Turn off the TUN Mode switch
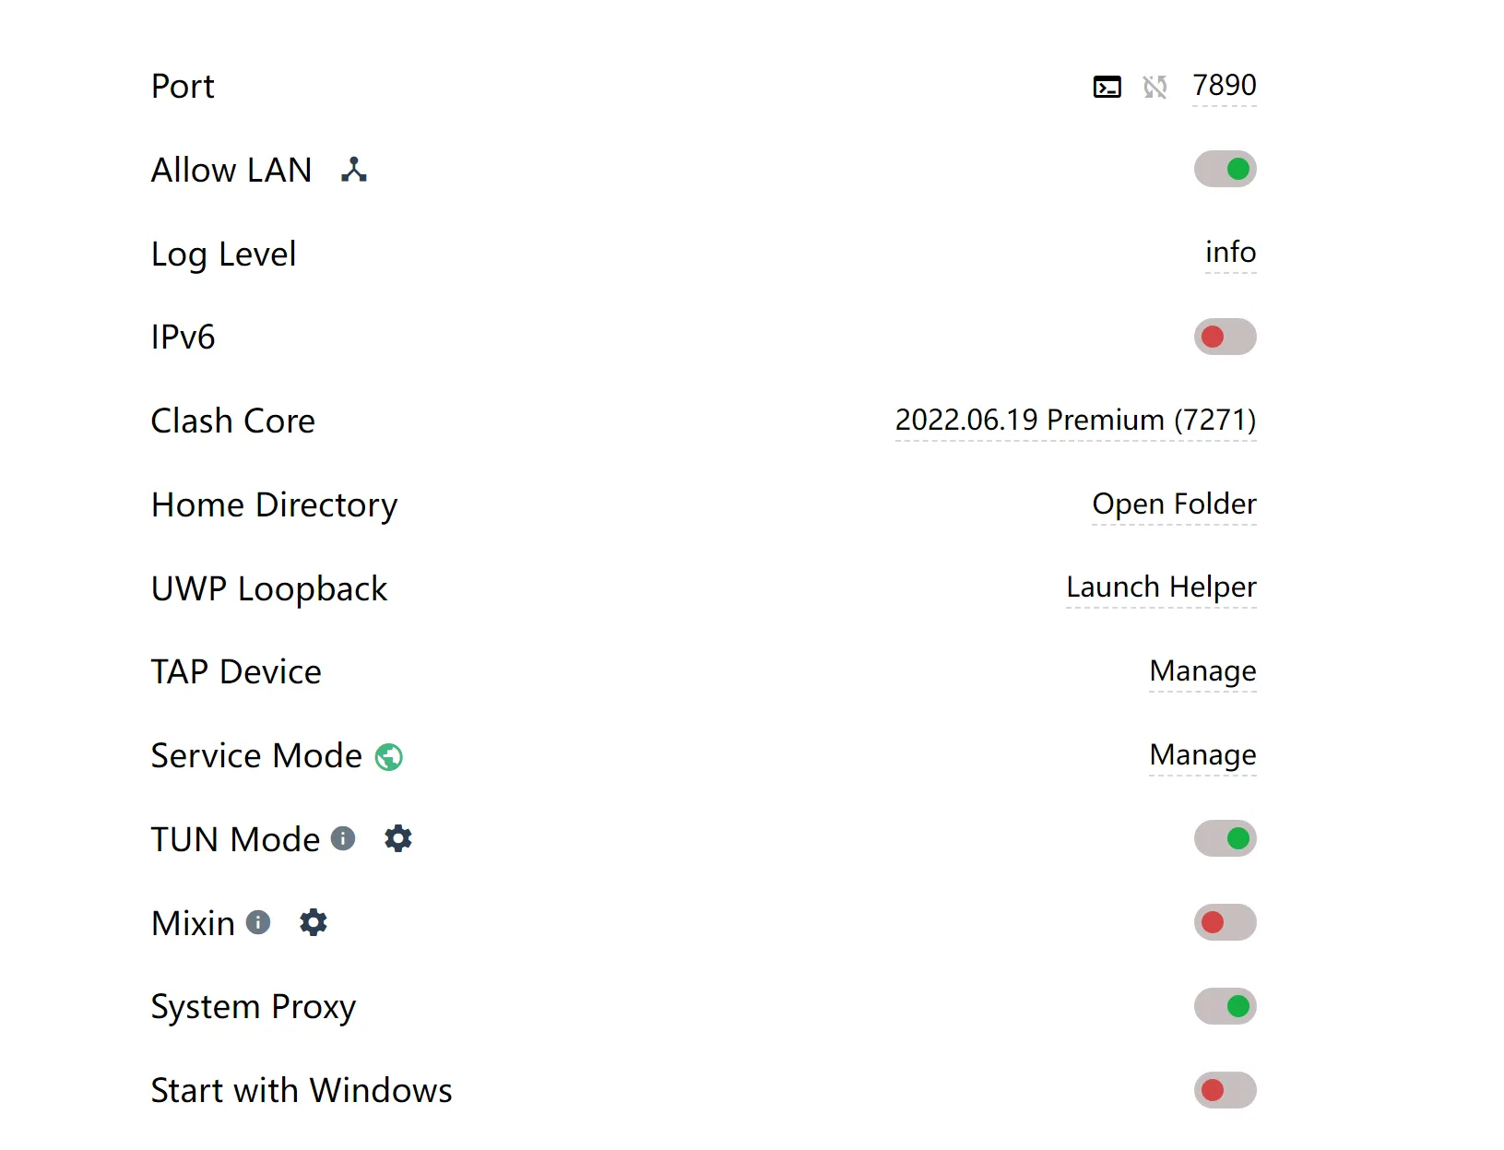The width and height of the screenshot is (1504, 1150). pyautogui.click(x=1225, y=838)
